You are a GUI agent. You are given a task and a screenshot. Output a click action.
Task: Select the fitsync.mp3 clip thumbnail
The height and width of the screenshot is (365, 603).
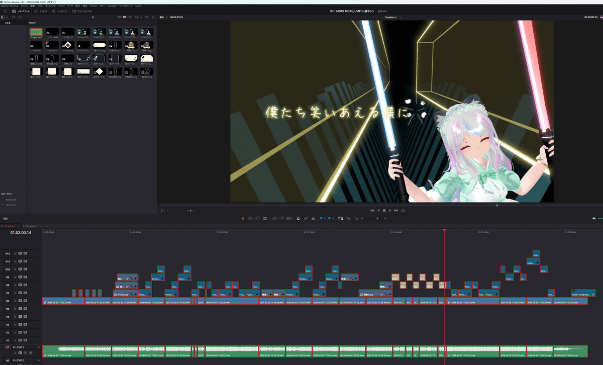pos(36,32)
